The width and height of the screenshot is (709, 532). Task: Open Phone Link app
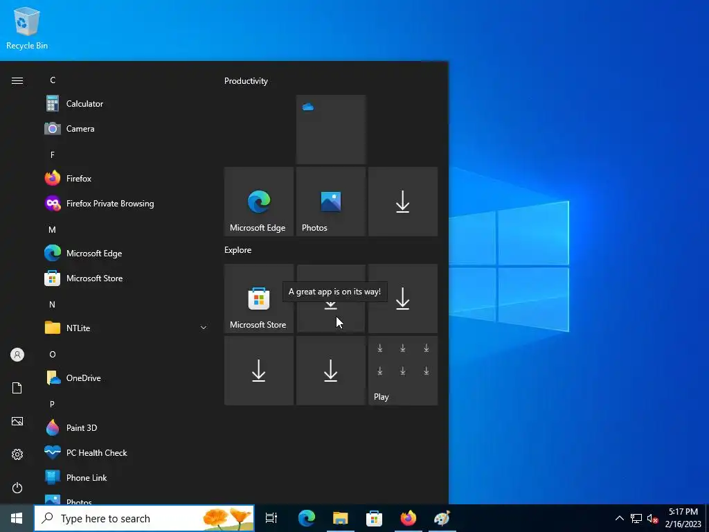pos(126,478)
